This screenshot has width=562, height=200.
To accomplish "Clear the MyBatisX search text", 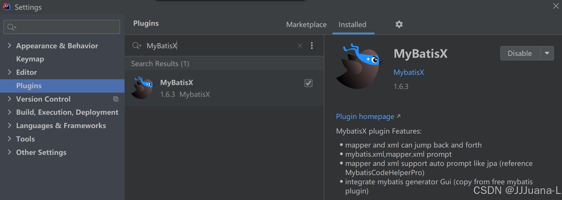I will click(300, 46).
